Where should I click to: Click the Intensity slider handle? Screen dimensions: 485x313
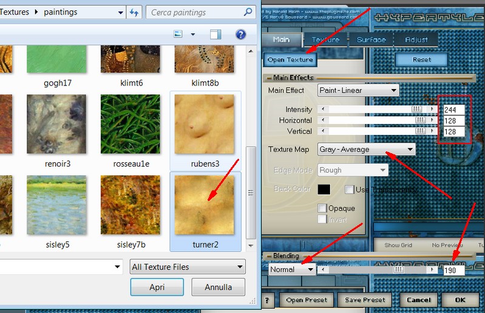[x=416, y=109]
